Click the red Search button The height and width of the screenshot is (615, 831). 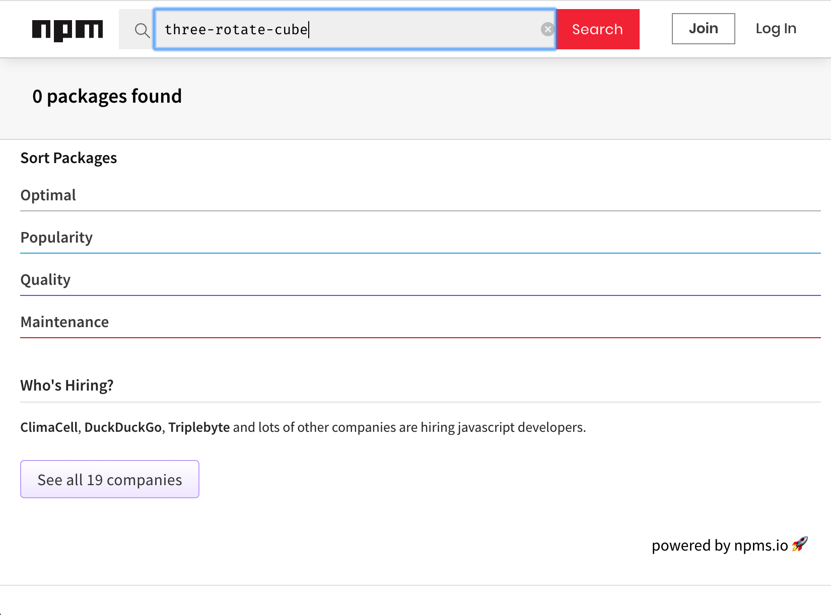click(x=598, y=29)
